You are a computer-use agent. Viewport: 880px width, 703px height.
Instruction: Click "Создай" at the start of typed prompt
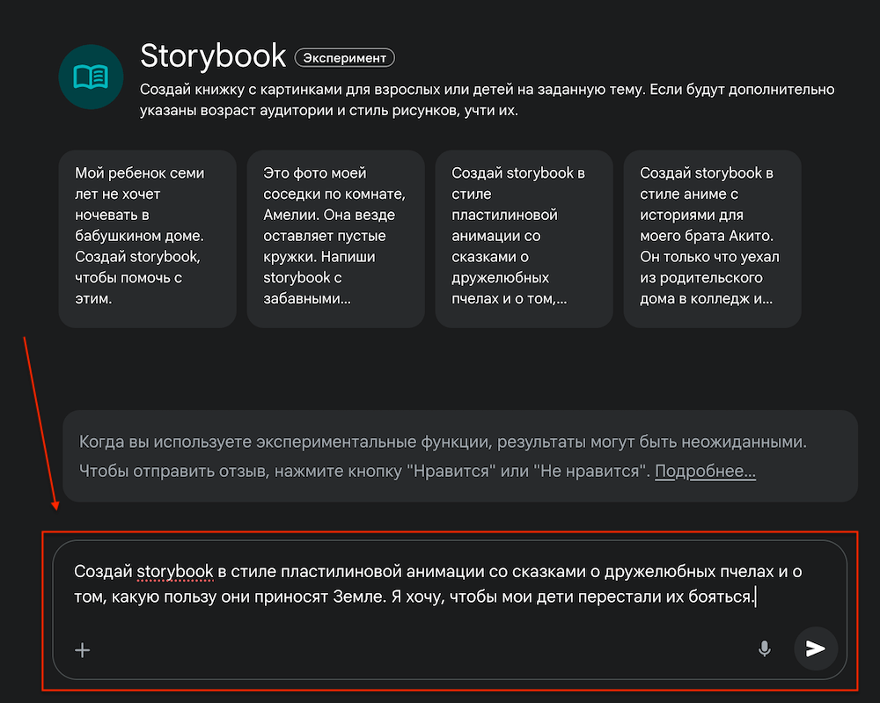103,571
